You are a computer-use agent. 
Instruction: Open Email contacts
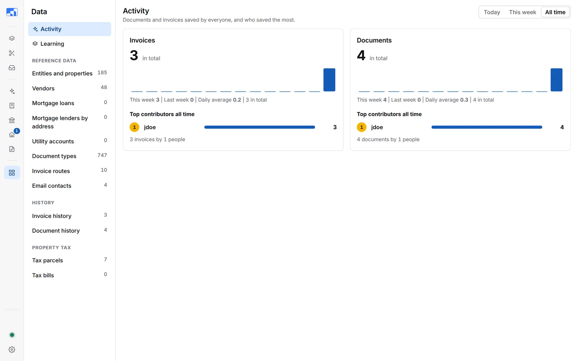pos(69,186)
